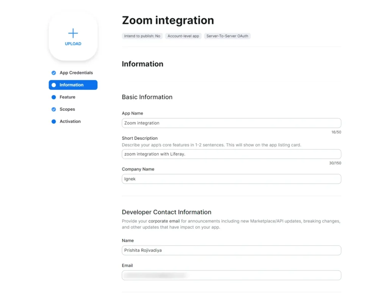Click the 'corporate email' text
The width and height of the screenshot is (390, 294).
click(164, 221)
